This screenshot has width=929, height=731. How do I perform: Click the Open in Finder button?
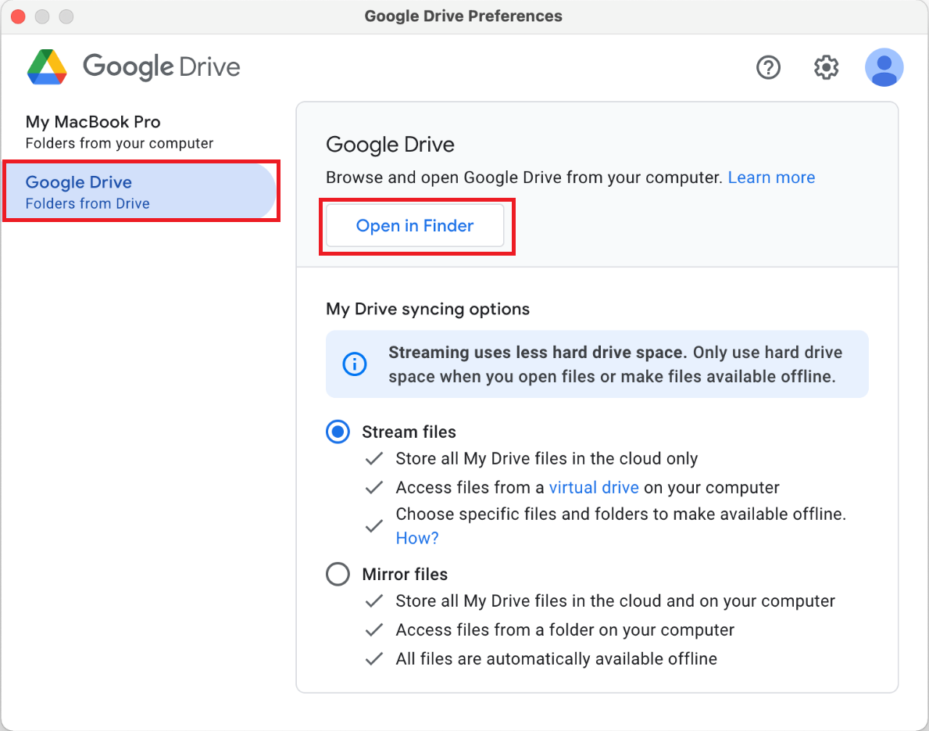pos(415,226)
